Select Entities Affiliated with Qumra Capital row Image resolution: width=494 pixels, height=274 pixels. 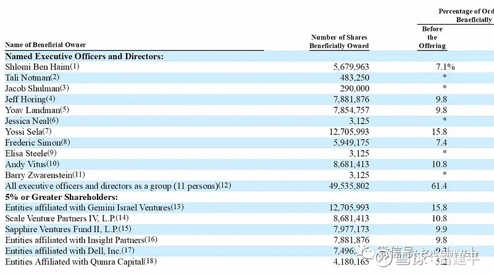247,262
